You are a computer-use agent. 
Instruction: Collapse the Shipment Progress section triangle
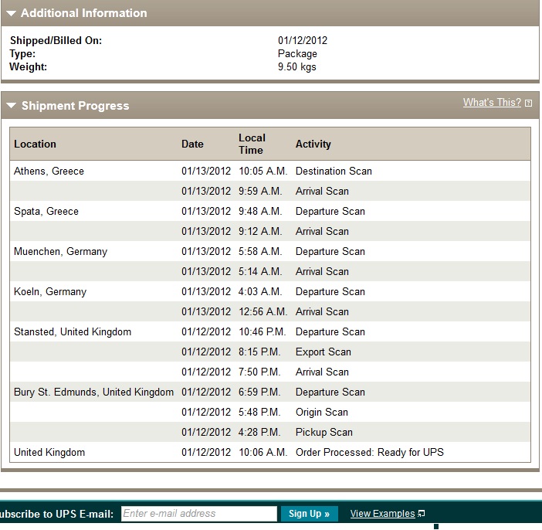[11, 106]
